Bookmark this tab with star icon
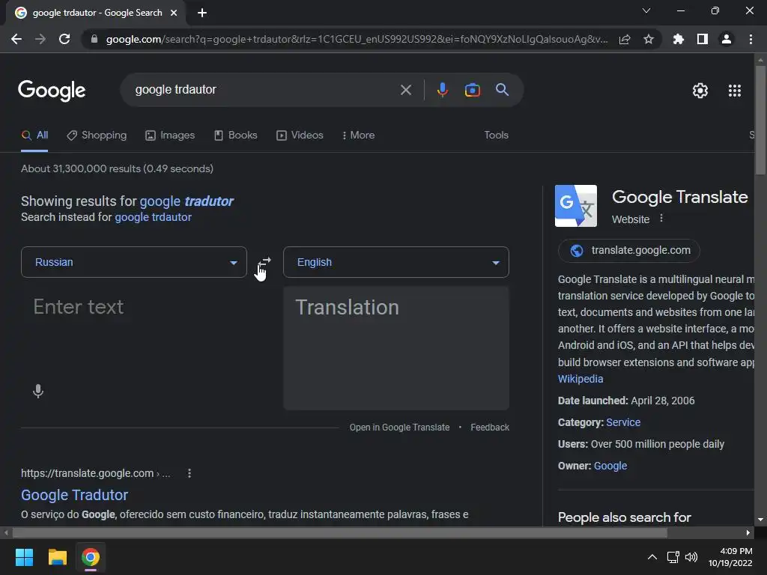The width and height of the screenshot is (767, 575). (x=649, y=39)
